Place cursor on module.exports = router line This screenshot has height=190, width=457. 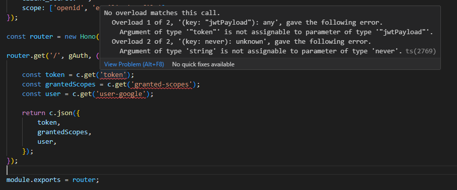[x=53, y=180]
